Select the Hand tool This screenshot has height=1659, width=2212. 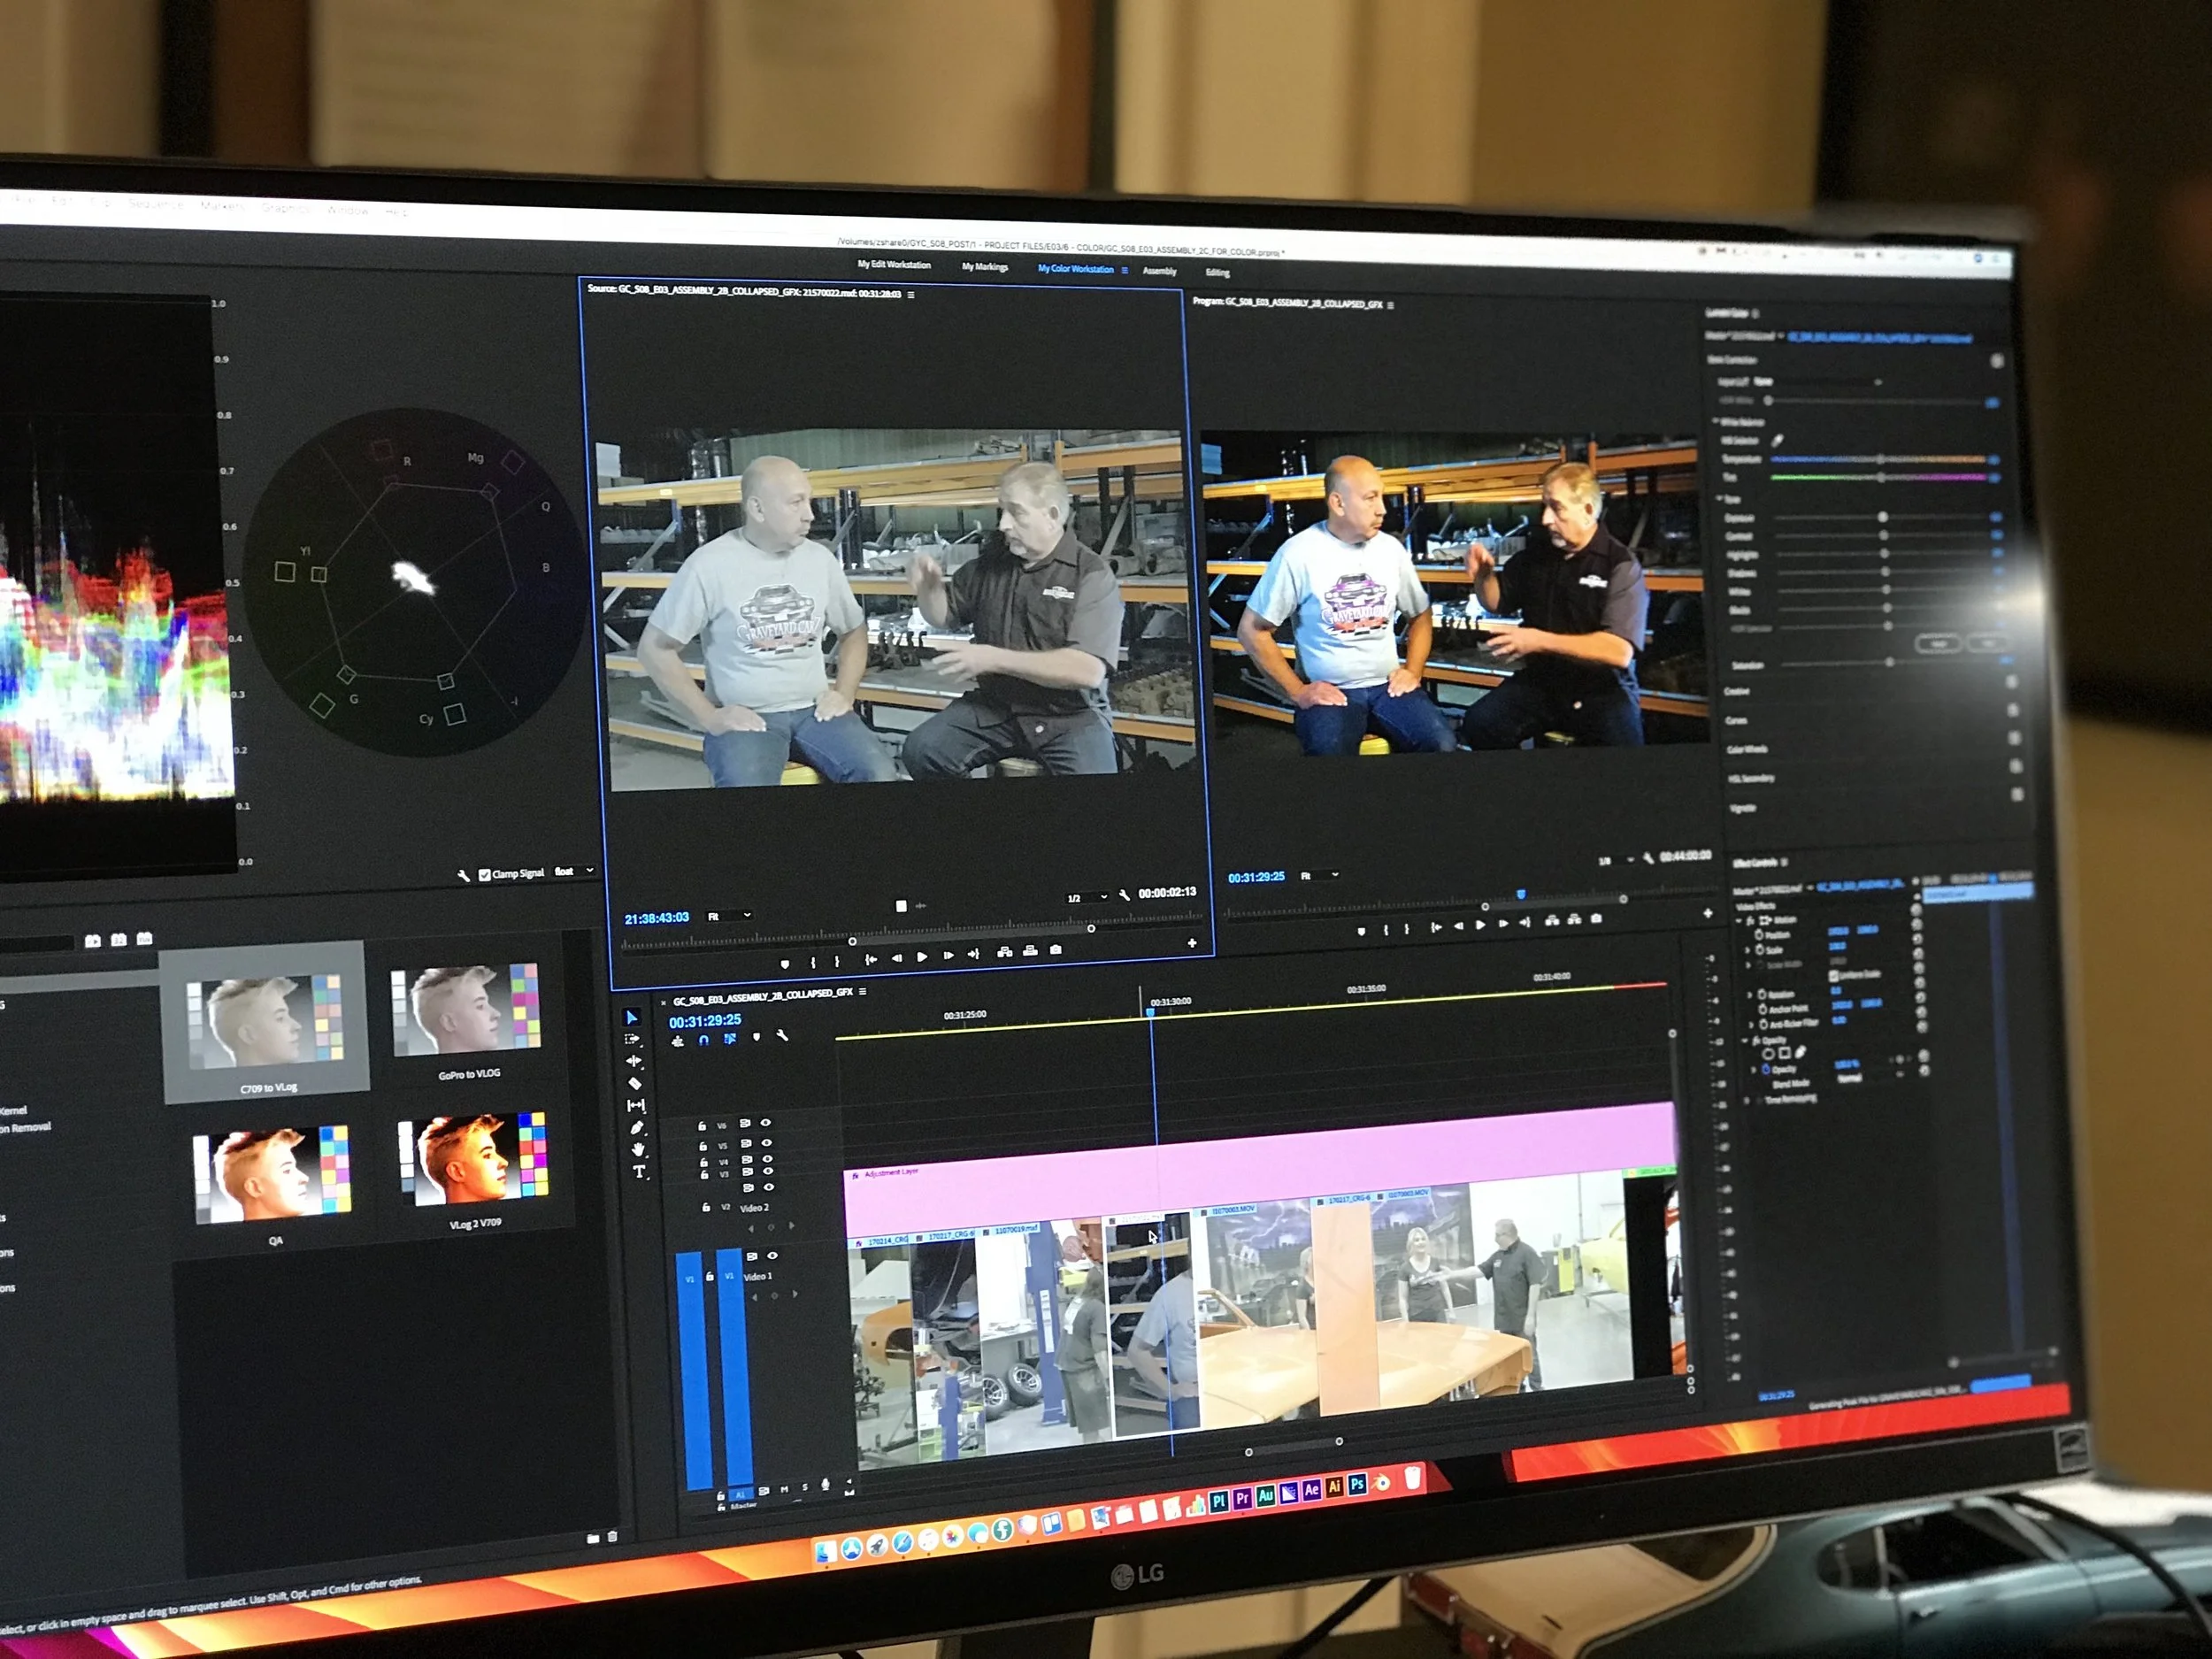pyautogui.click(x=637, y=1149)
